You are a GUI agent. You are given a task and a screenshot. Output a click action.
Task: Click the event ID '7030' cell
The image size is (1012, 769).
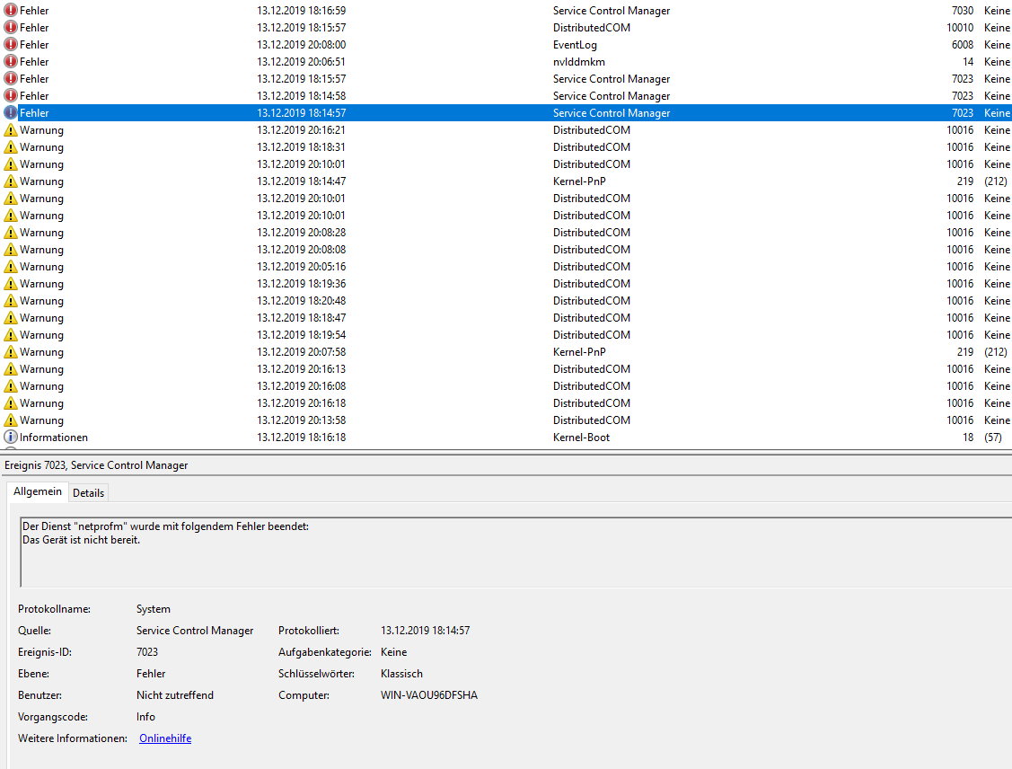pos(963,10)
